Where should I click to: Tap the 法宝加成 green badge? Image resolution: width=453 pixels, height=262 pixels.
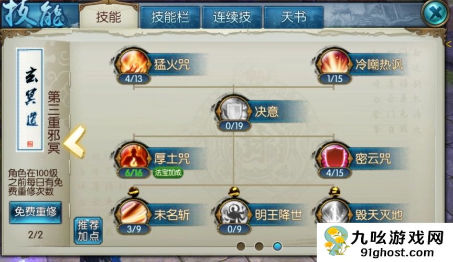[x=168, y=173]
